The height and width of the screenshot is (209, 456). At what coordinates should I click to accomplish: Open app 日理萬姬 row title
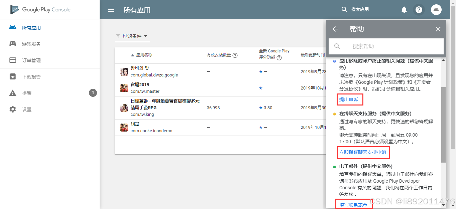[x=165, y=104]
